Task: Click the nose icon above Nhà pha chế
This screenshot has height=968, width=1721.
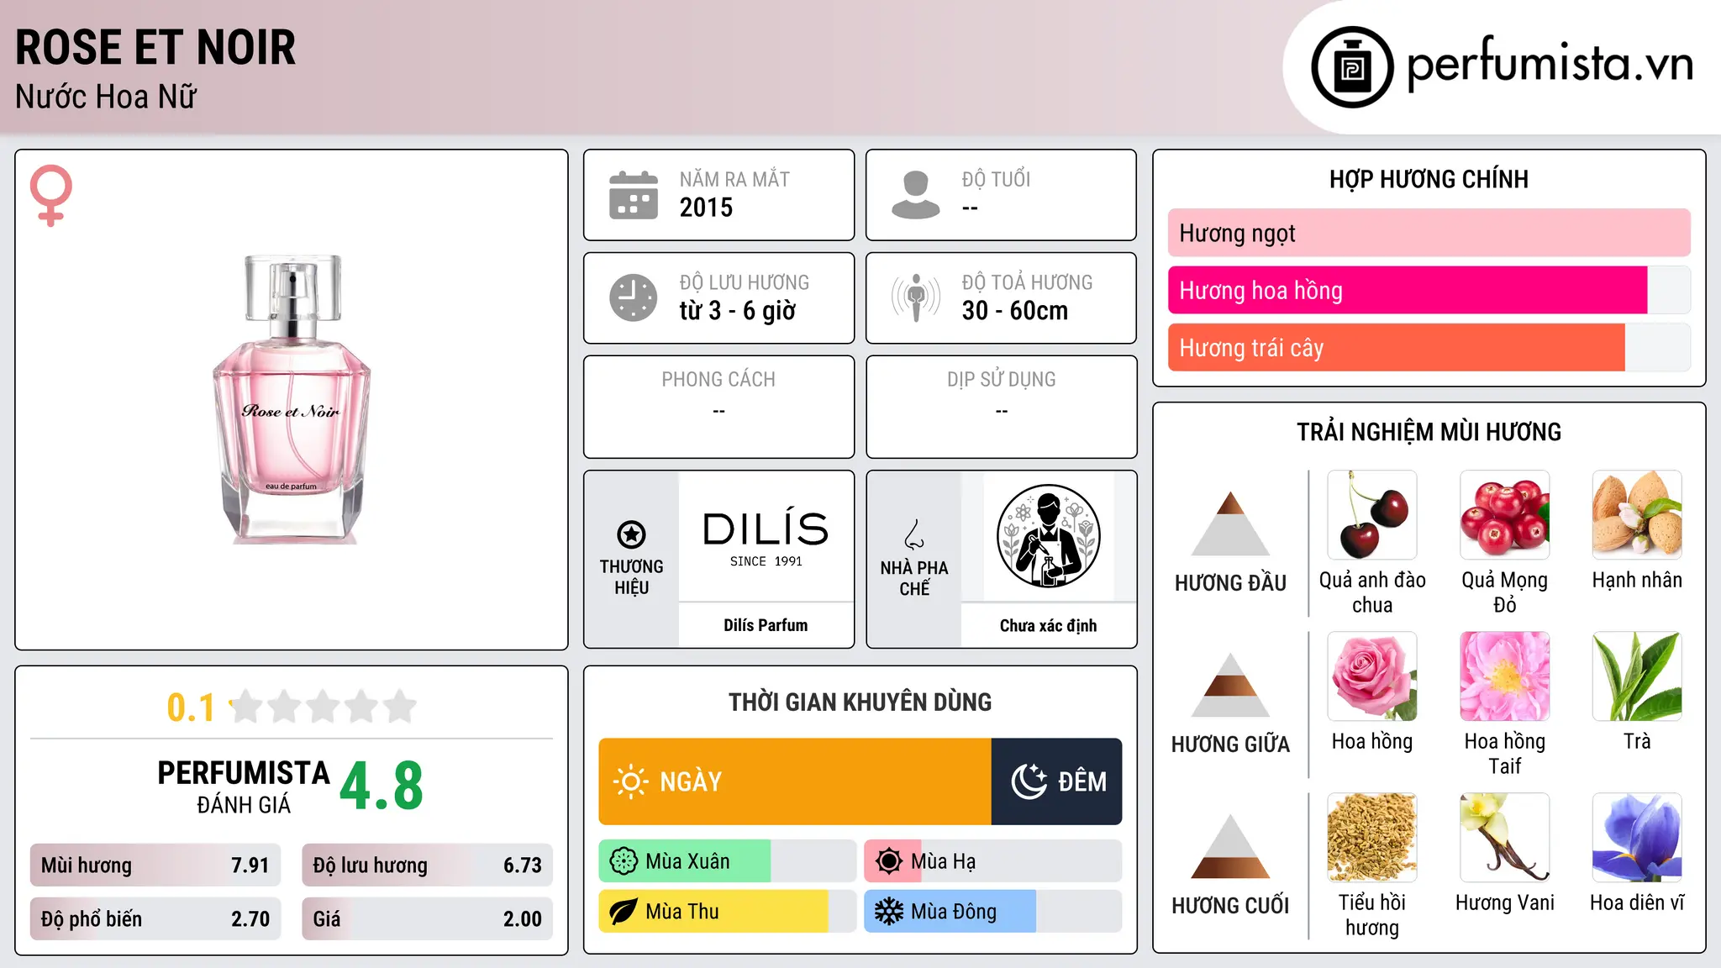Action: tap(914, 534)
